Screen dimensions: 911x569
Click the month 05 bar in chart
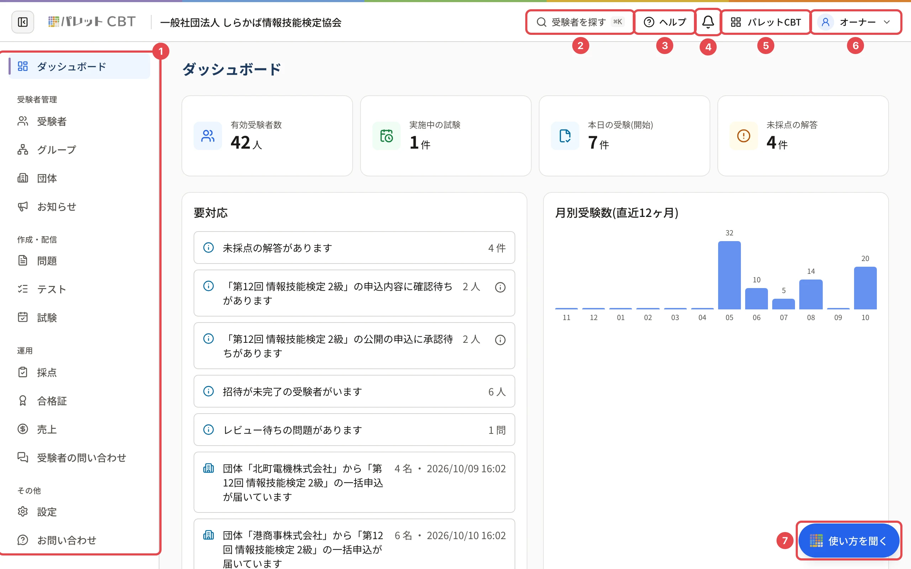click(x=729, y=275)
